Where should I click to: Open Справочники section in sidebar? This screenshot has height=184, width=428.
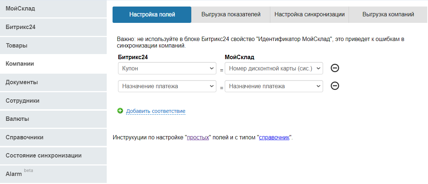(53, 138)
